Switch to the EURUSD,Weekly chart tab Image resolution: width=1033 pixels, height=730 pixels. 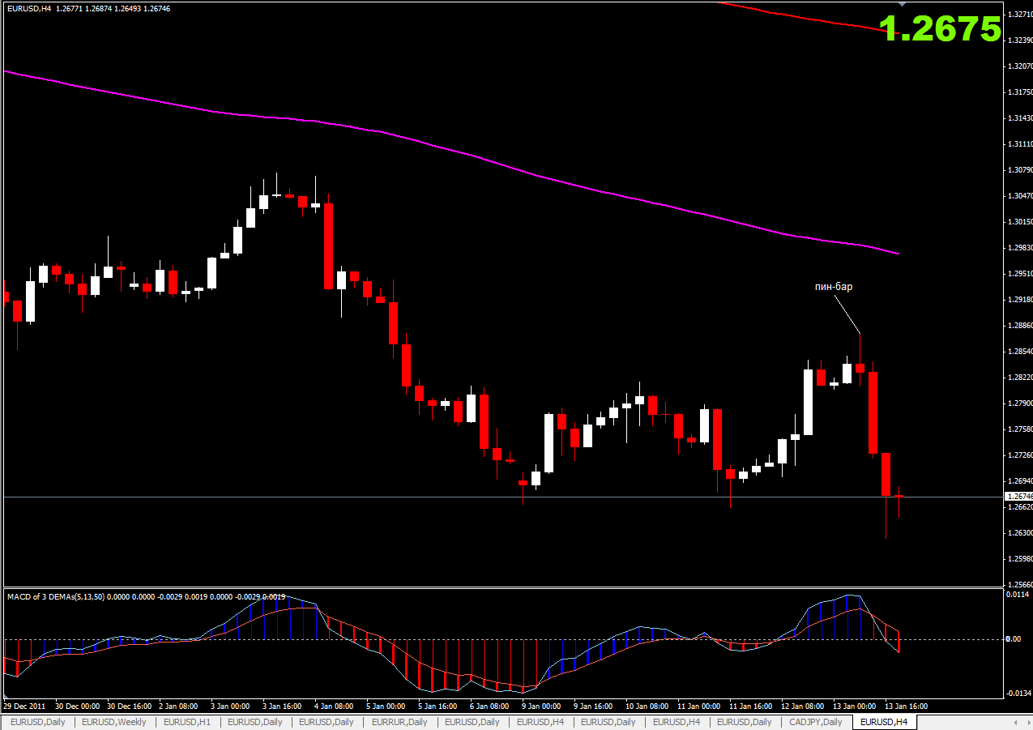point(113,722)
